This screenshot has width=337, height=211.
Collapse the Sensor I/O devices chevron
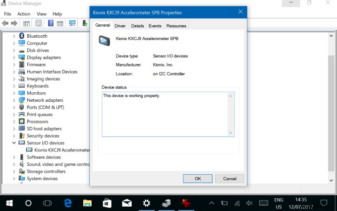(x=14, y=143)
